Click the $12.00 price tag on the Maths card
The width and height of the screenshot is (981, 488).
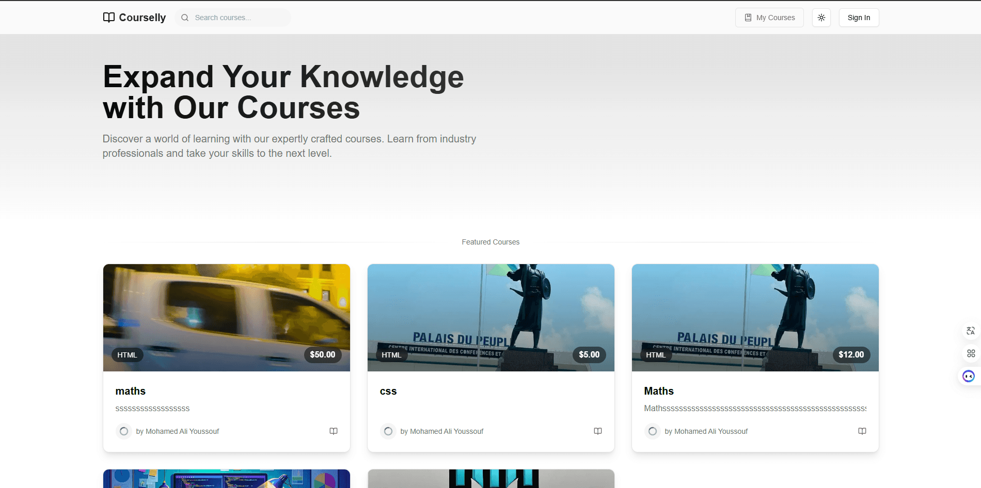coord(851,354)
